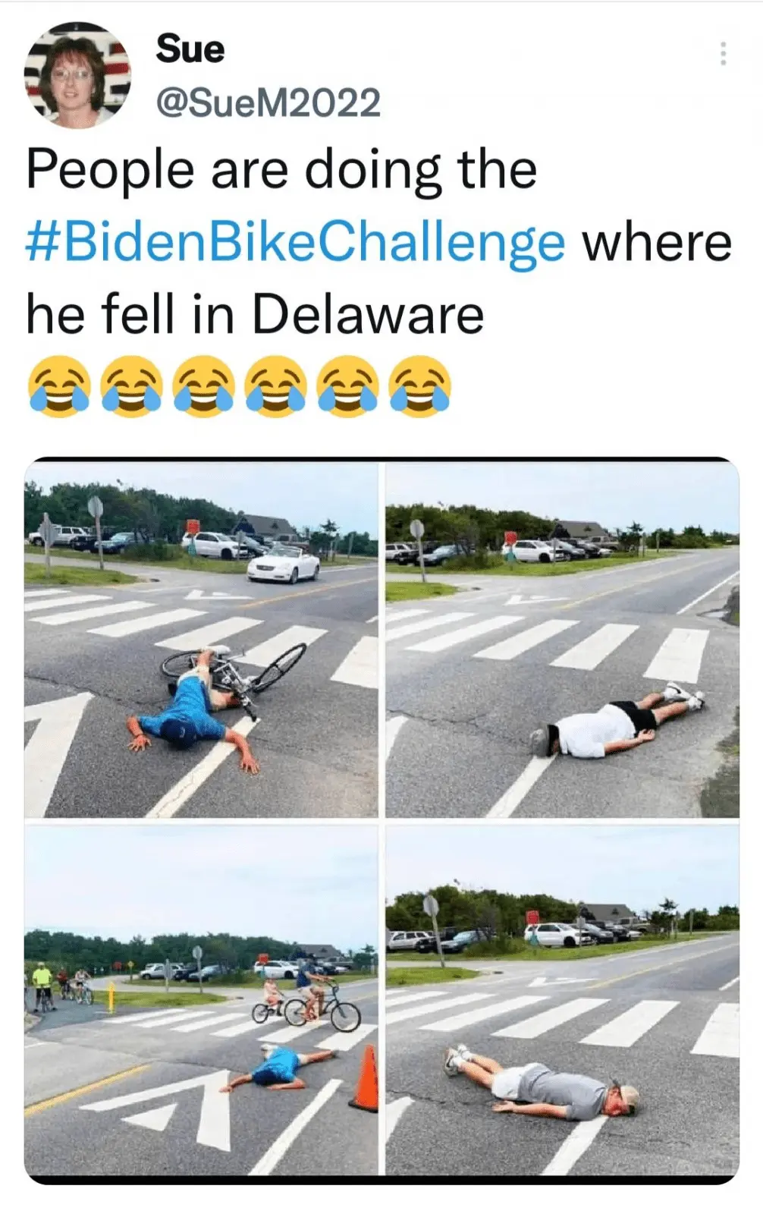
Task: View the bottom-right photo of gray-shirt man
Action: [562, 1001]
